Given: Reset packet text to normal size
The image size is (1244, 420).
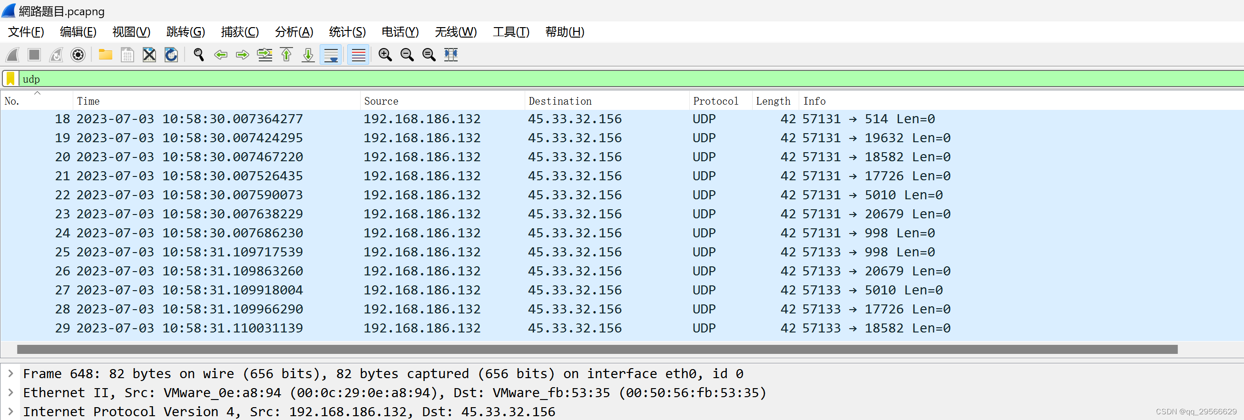Looking at the screenshot, I should [429, 55].
